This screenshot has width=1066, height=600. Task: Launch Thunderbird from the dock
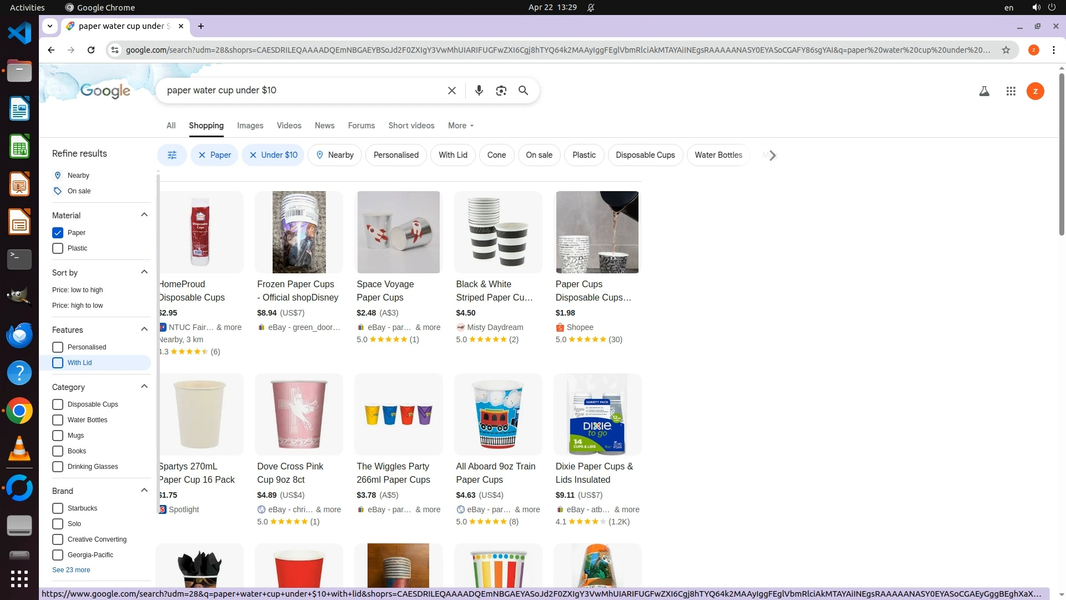pos(19,335)
